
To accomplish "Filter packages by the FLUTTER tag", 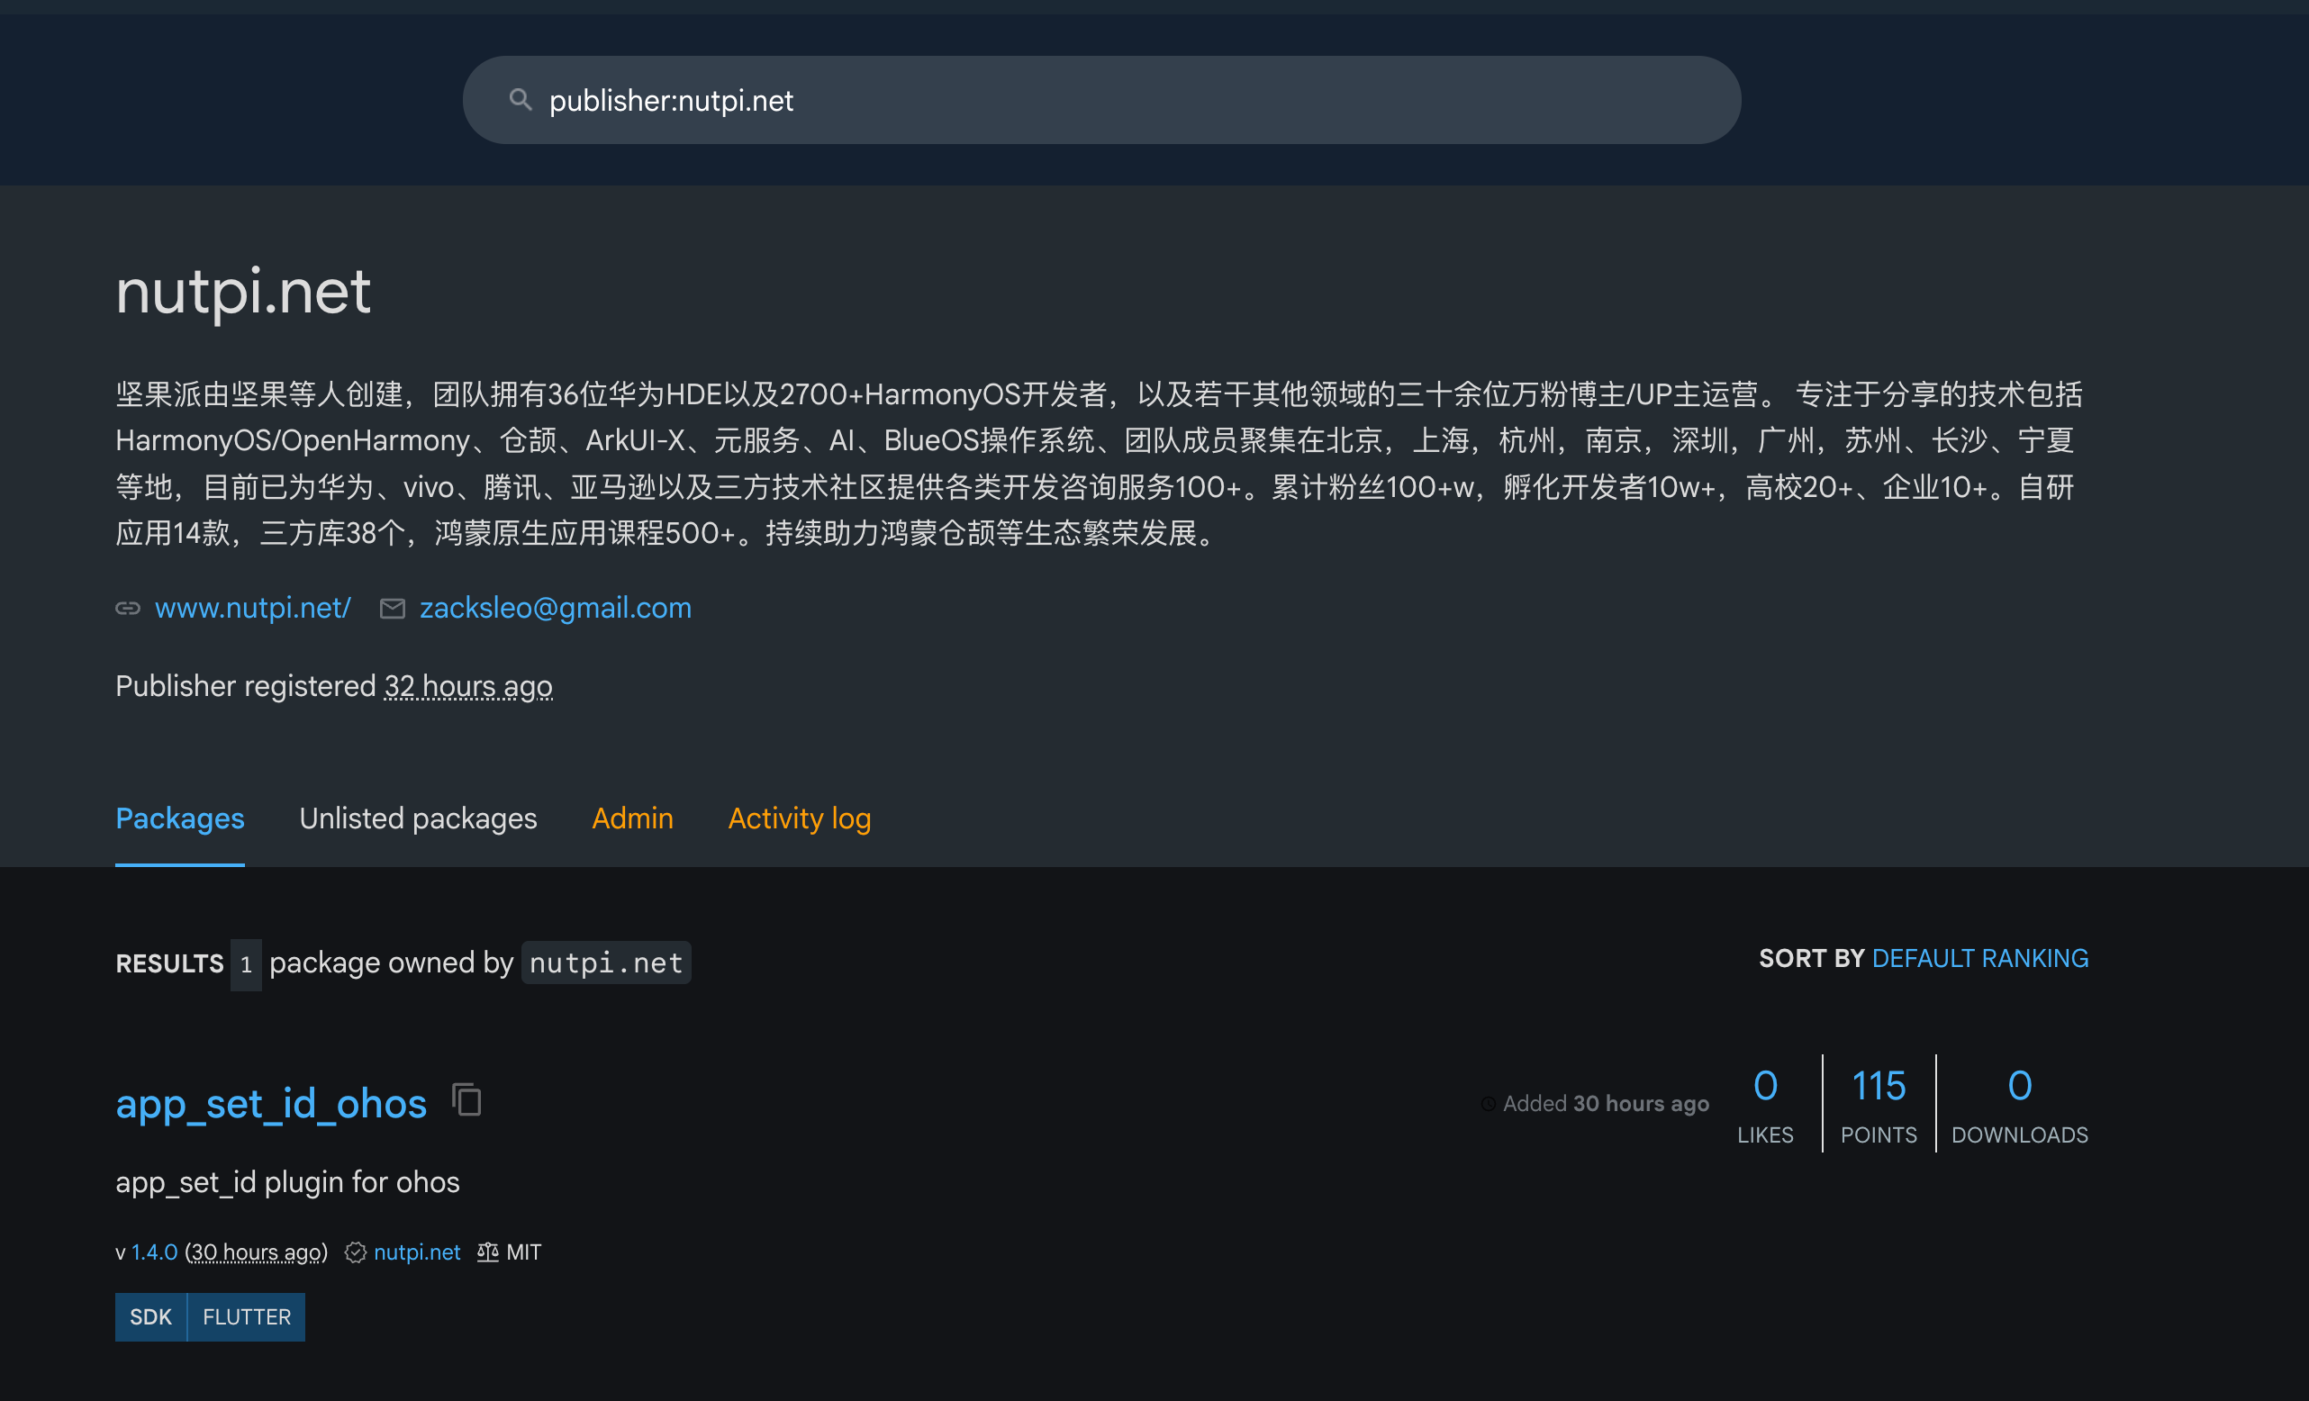I will tap(246, 1316).
